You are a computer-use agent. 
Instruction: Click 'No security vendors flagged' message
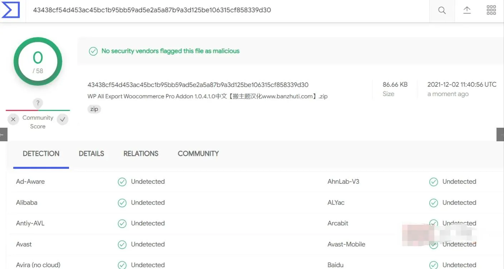click(x=171, y=51)
